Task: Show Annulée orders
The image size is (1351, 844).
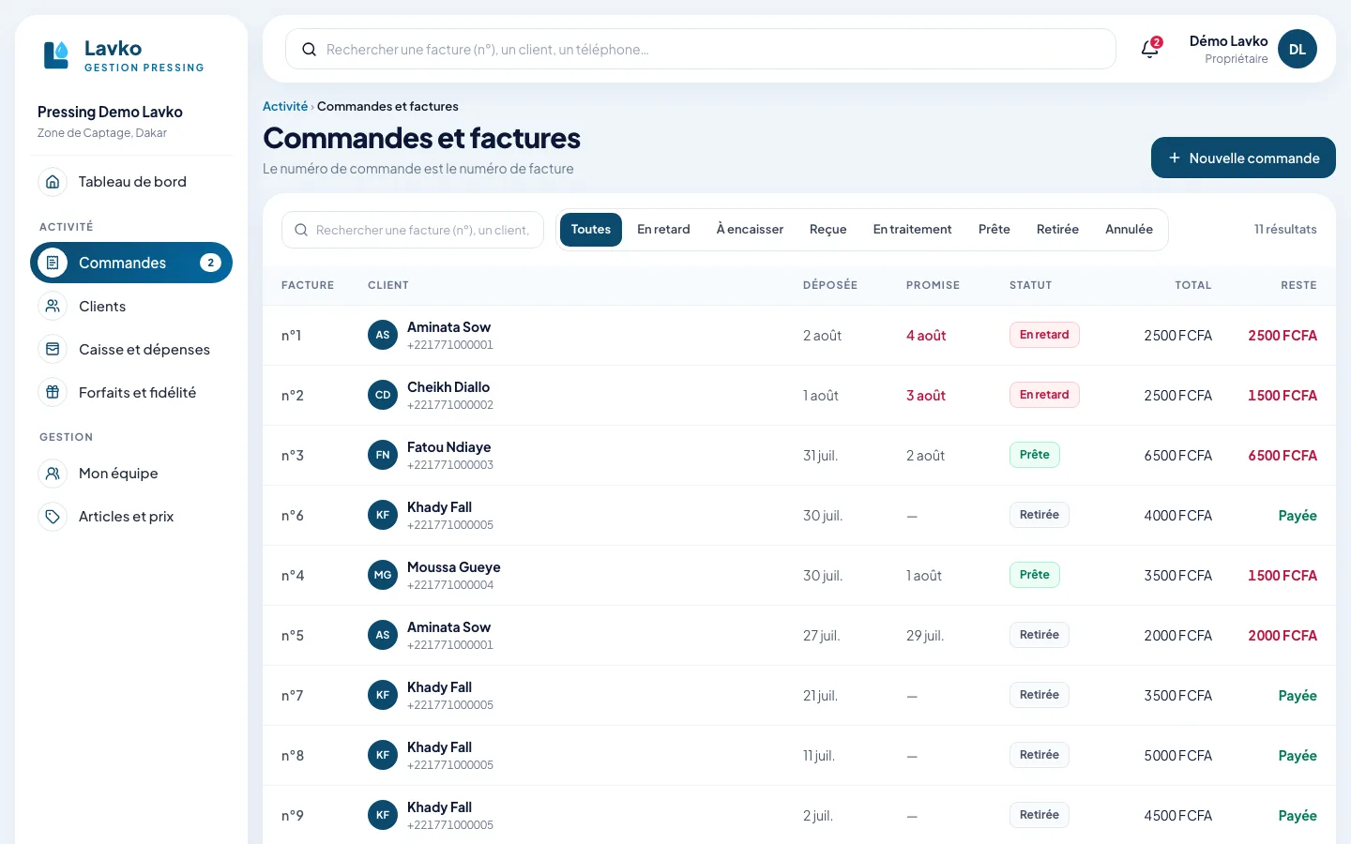Action: (x=1129, y=230)
